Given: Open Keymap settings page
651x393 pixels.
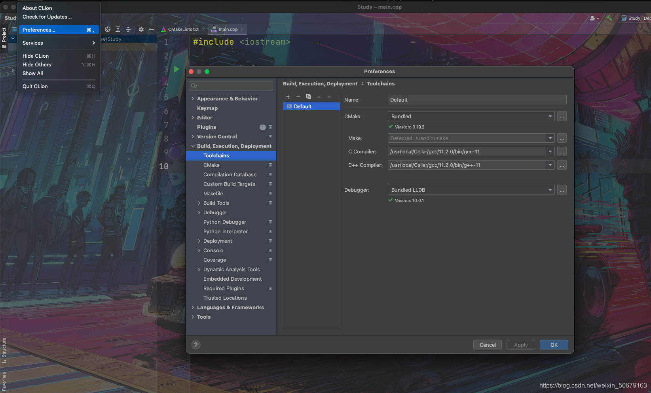Looking at the screenshot, I should [x=207, y=108].
